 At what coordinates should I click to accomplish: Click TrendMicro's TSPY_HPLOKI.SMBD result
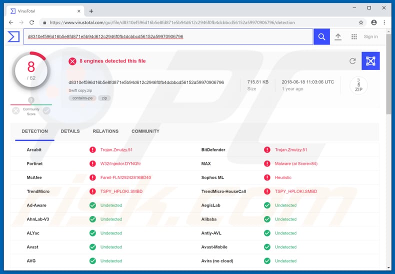click(121, 191)
